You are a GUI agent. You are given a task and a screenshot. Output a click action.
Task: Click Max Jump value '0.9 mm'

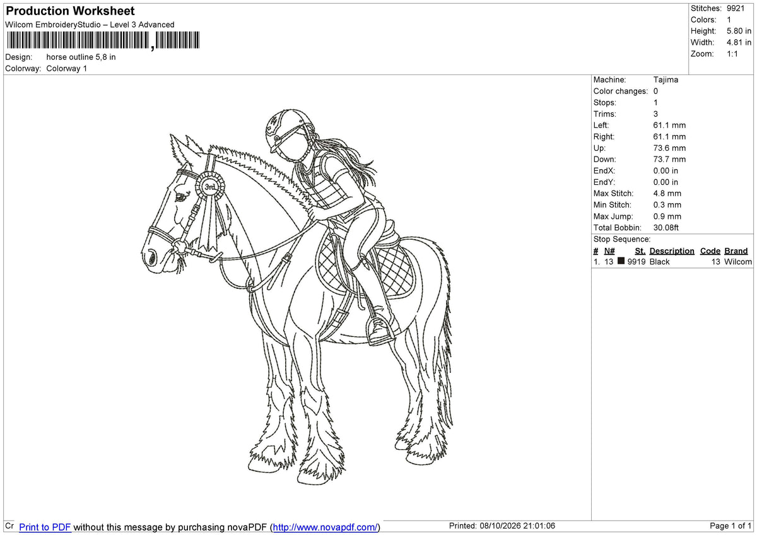click(667, 216)
